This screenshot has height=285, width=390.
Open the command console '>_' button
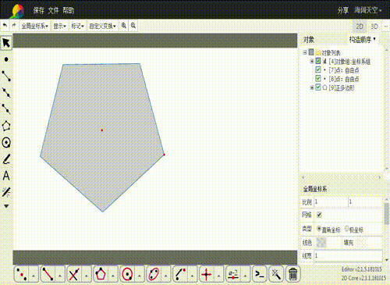pyautogui.click(x=259, y=274)
